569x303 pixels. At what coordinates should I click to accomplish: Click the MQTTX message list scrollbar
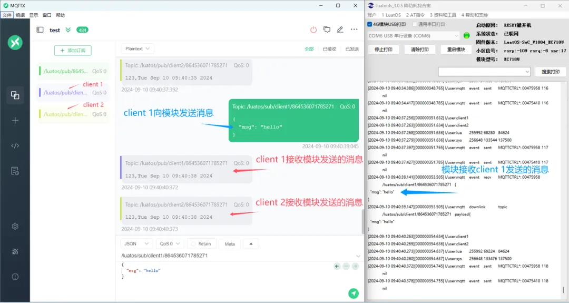(x=362, y=221)
